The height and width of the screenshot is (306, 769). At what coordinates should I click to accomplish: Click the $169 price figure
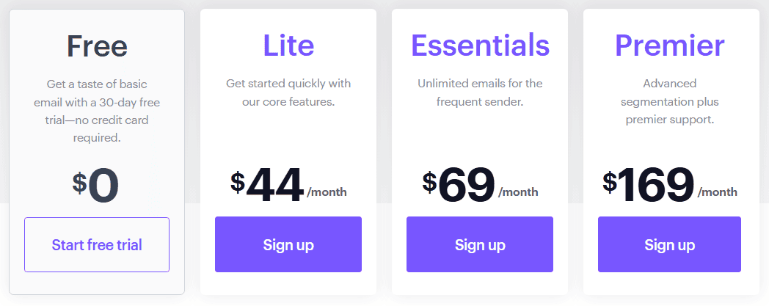click(649, 186)
